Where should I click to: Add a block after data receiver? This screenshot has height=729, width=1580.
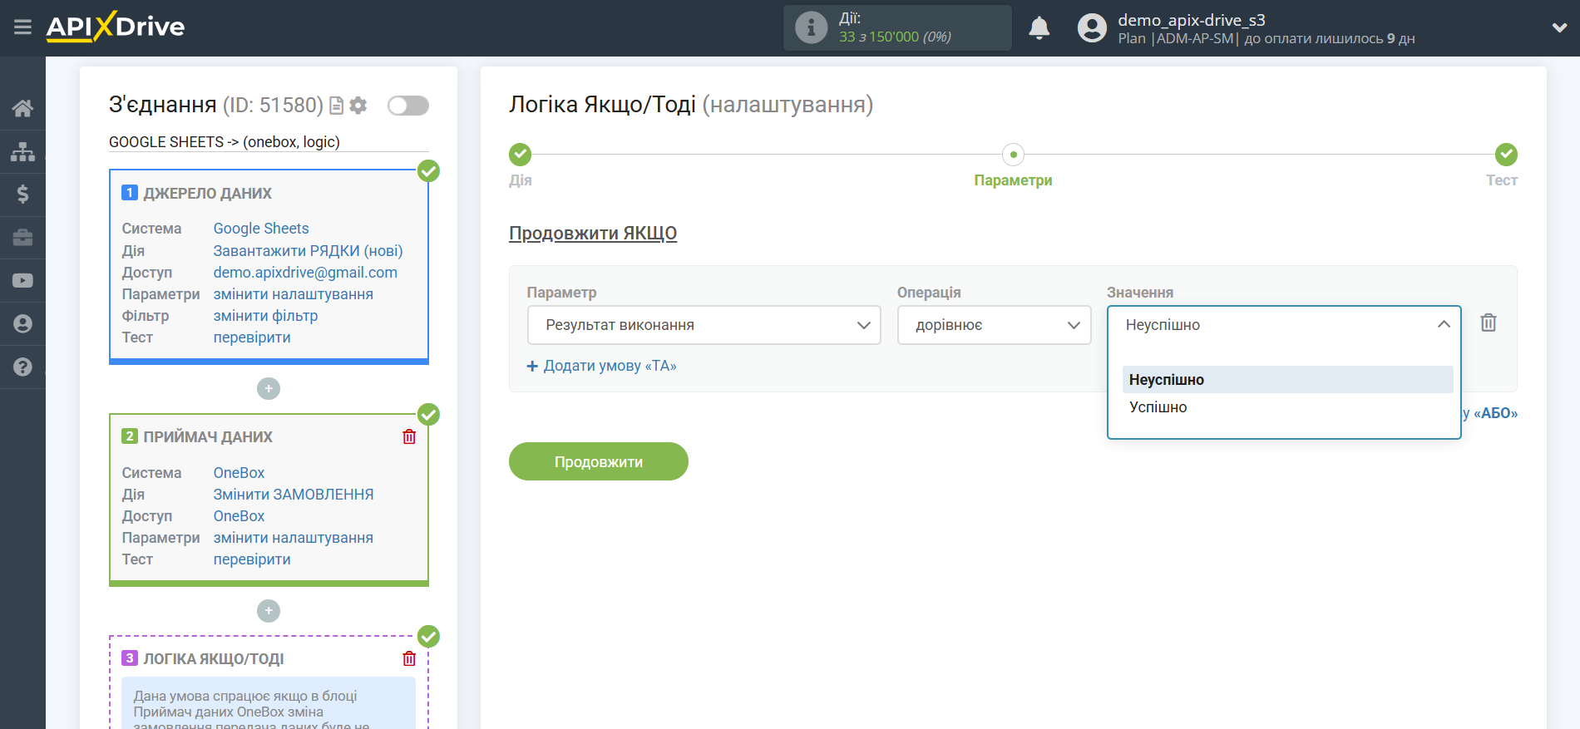pos(269,611)
